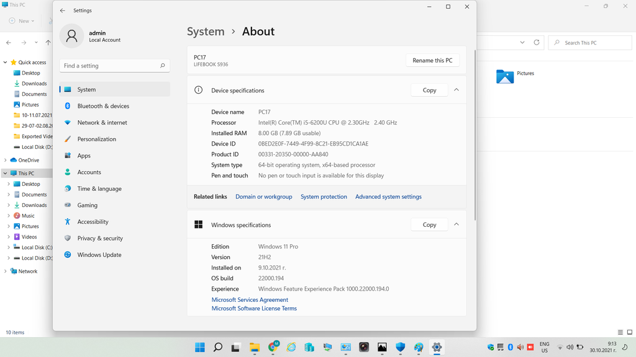The width and height of the screenshot is (636, 357).
Task: Open Microsoft Services Agreement link
Action: coord(250,300)
